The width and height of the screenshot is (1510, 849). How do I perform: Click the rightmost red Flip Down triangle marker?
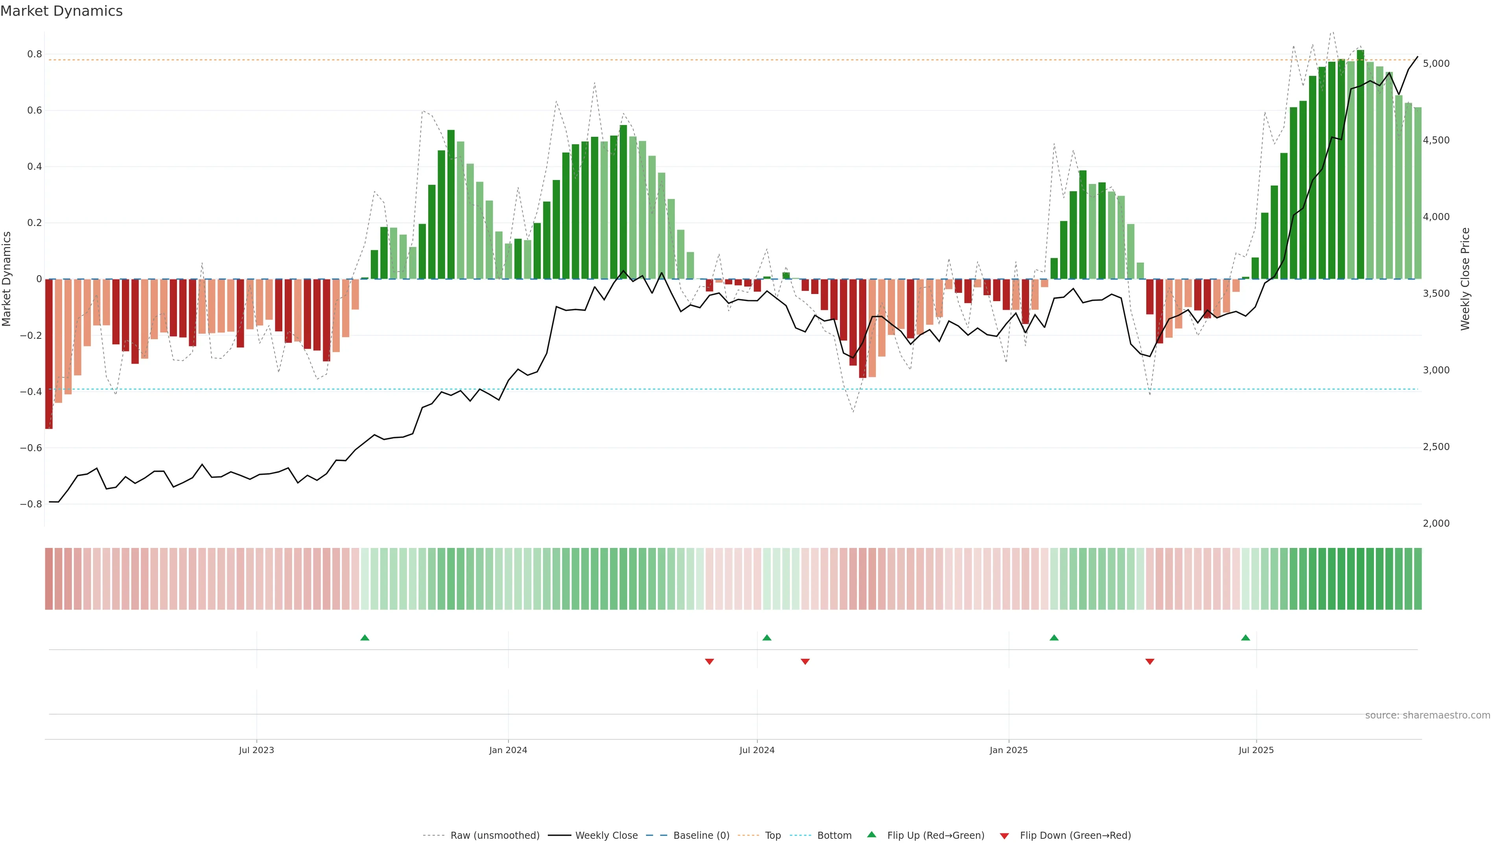[x=1150, y=662]
